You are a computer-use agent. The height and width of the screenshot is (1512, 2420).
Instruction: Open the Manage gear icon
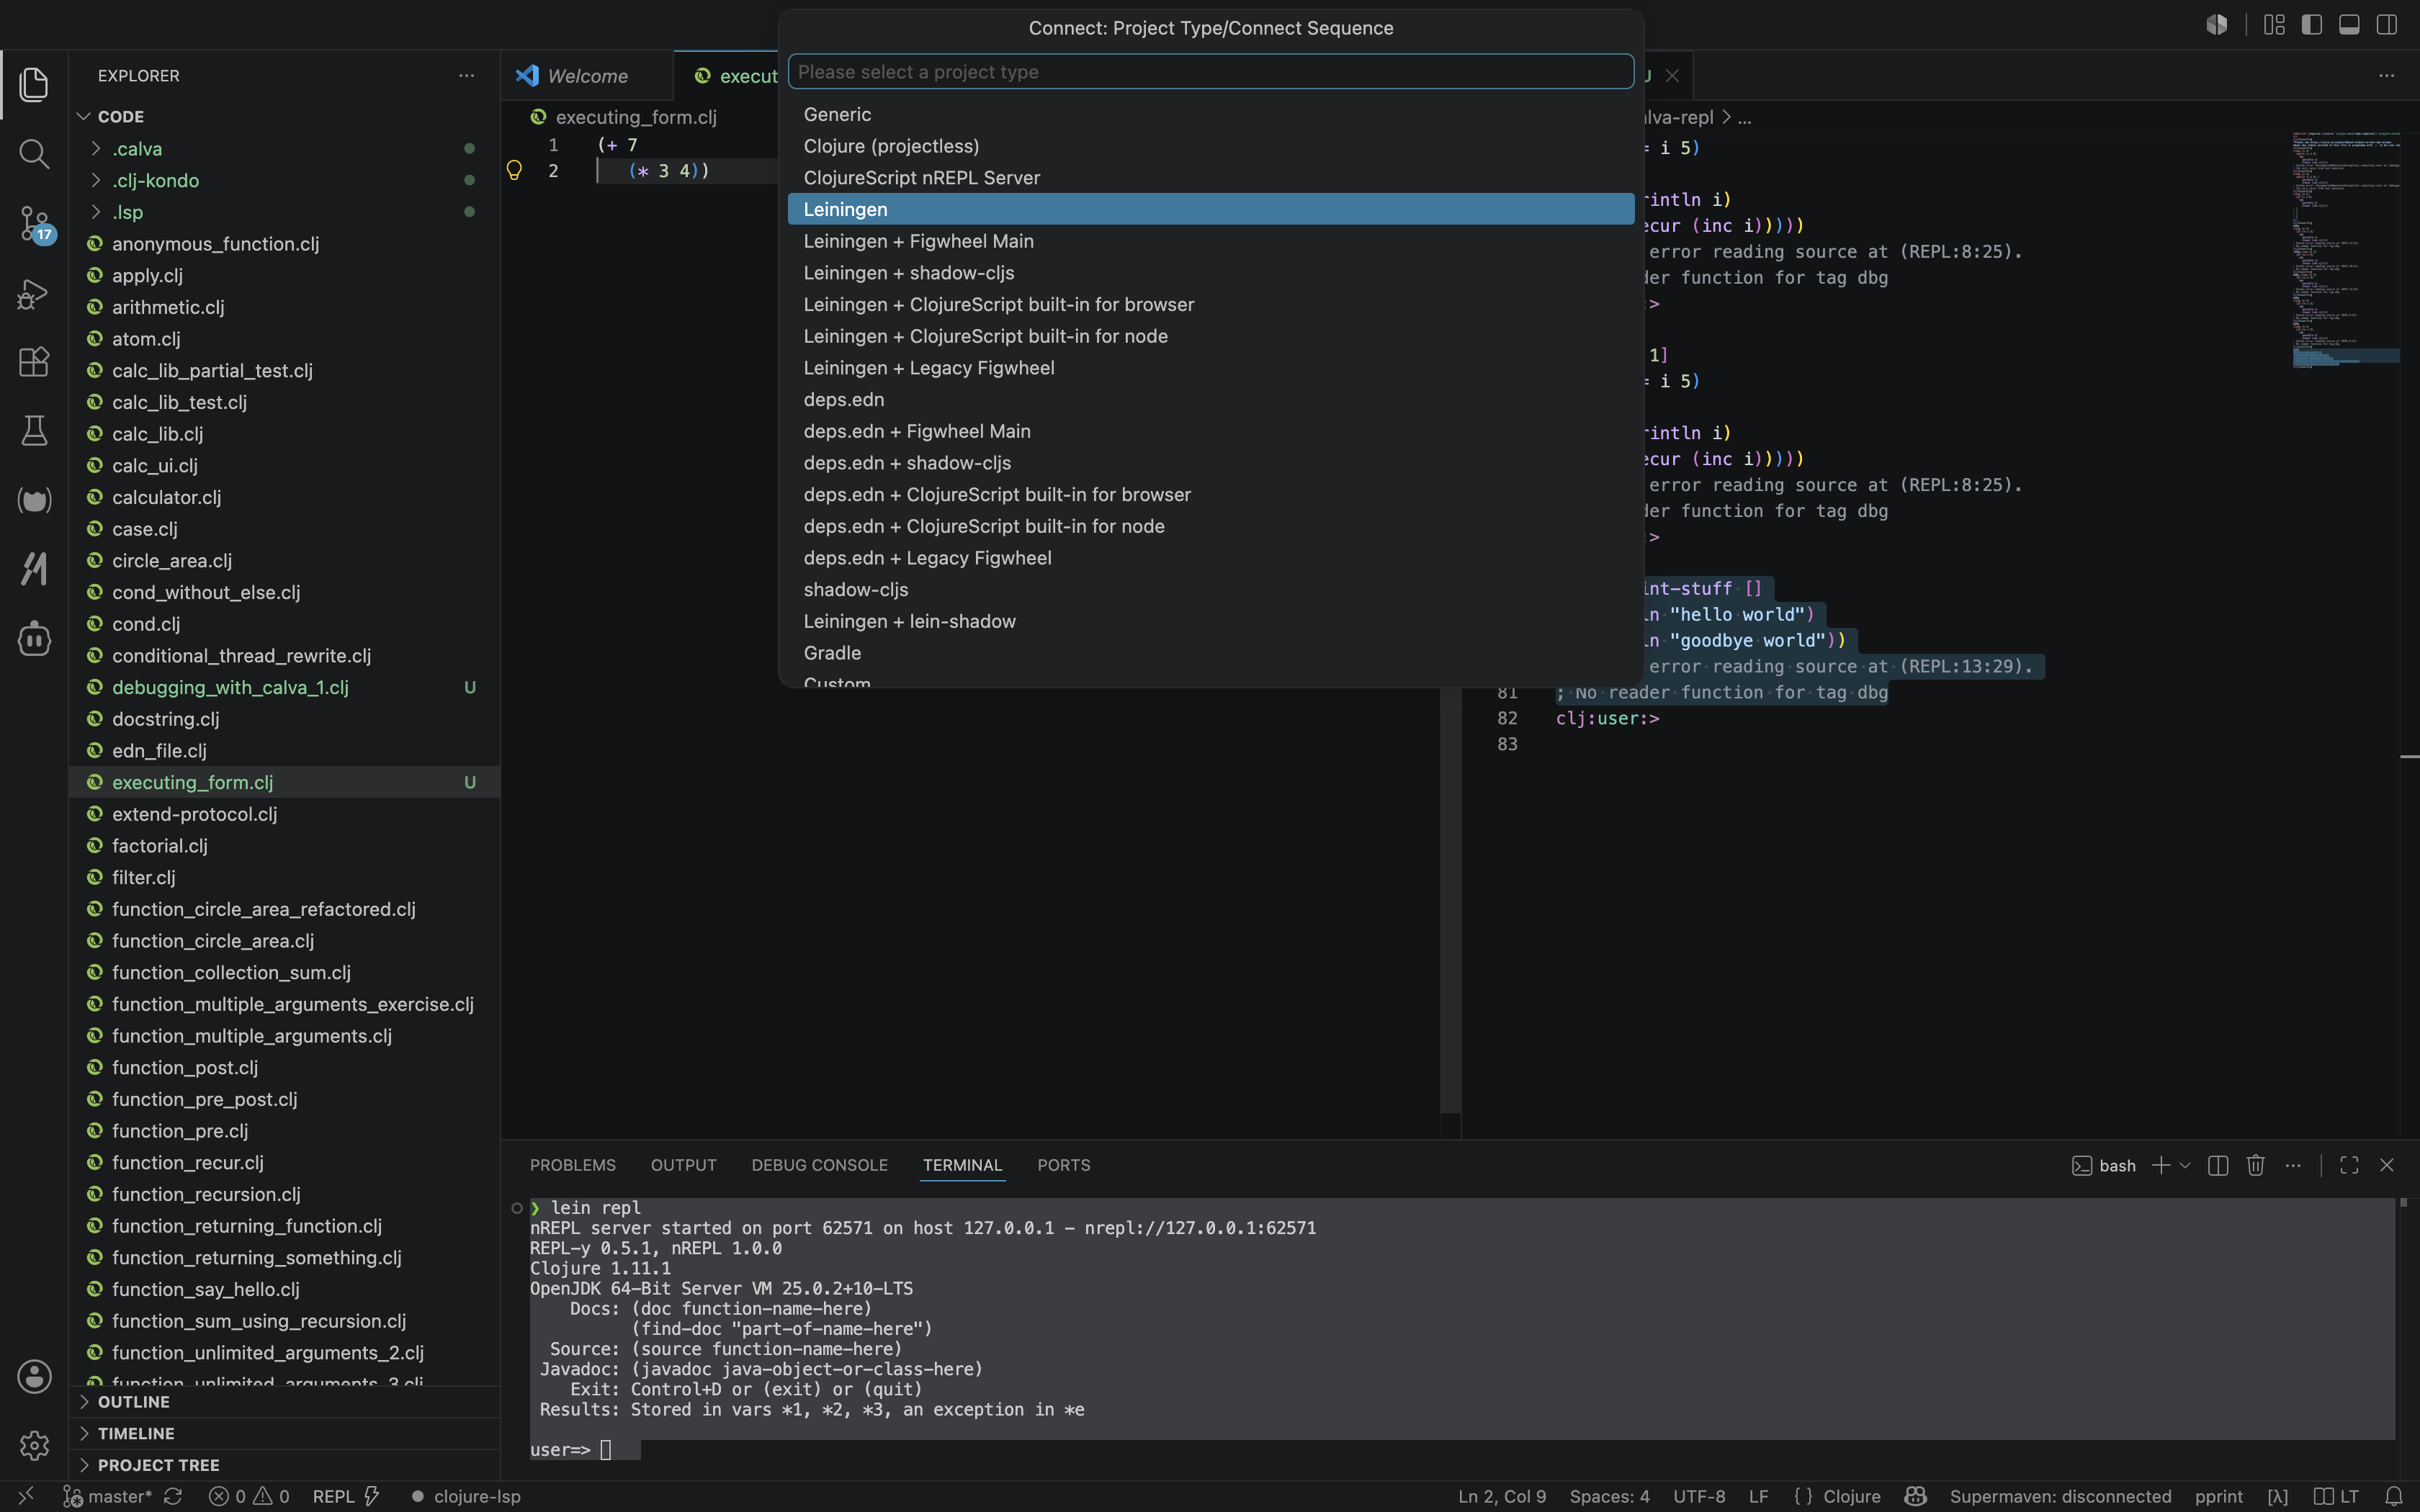point(34,1445)
